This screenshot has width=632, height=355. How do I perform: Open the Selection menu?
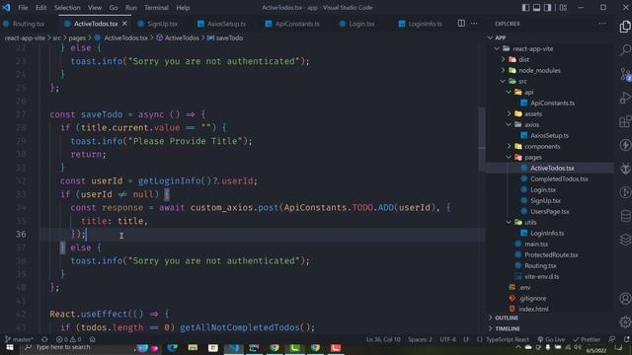[67, 7]
